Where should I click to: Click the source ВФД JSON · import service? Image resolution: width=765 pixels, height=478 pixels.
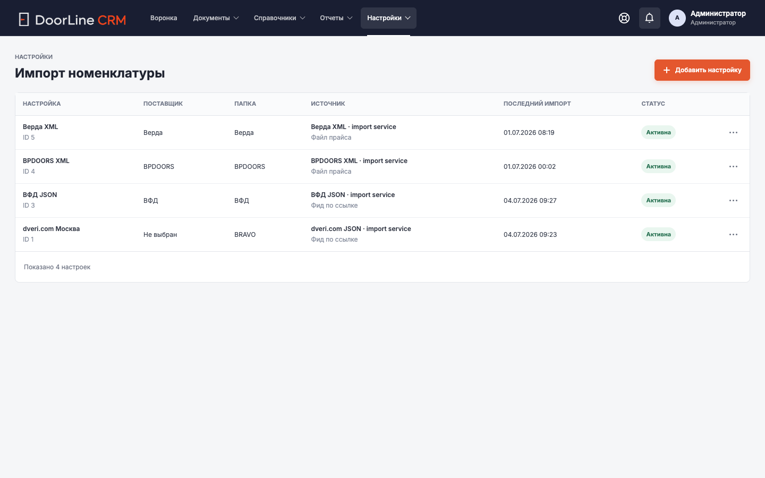(353, 195)
